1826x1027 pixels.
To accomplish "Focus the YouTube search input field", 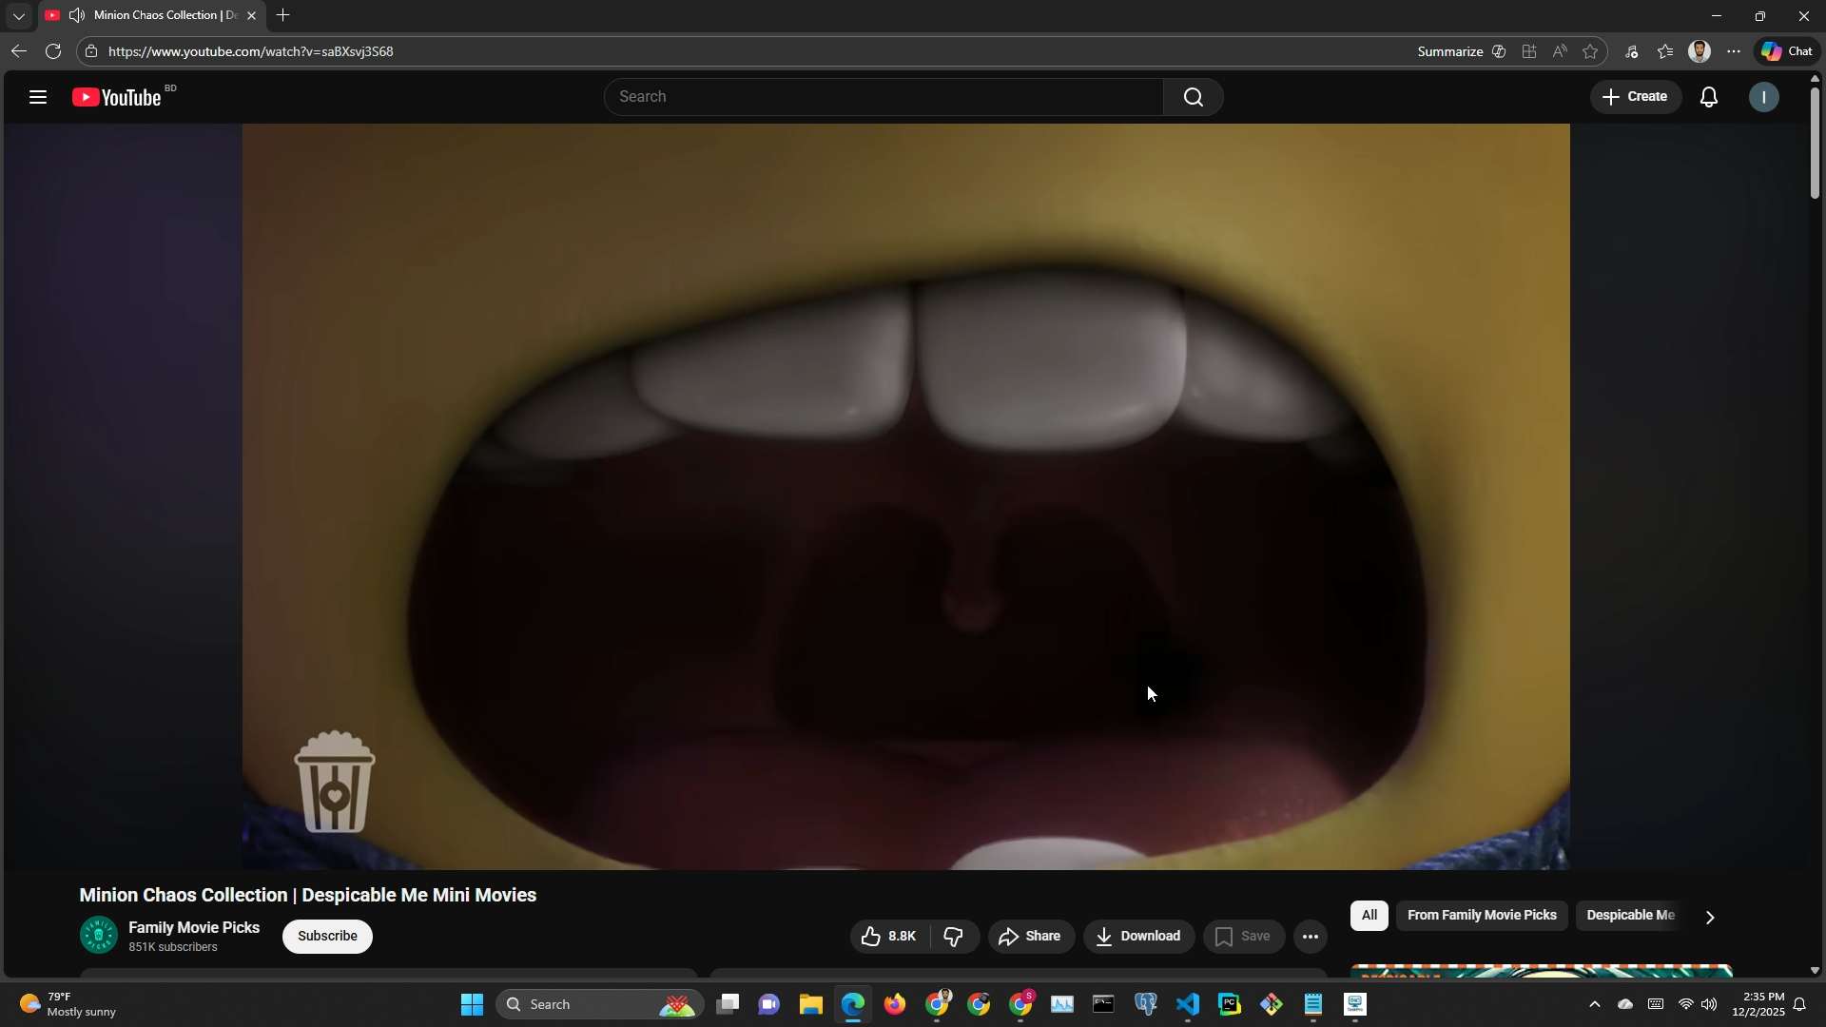I will [883, 97].
